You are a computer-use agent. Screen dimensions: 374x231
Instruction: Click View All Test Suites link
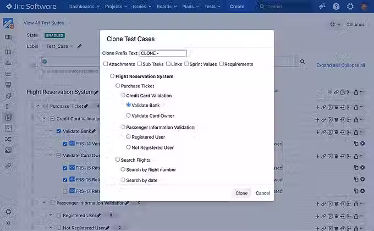click(43, 23)
